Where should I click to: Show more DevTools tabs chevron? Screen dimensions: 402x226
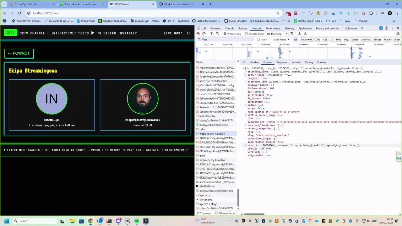[362, 28]
